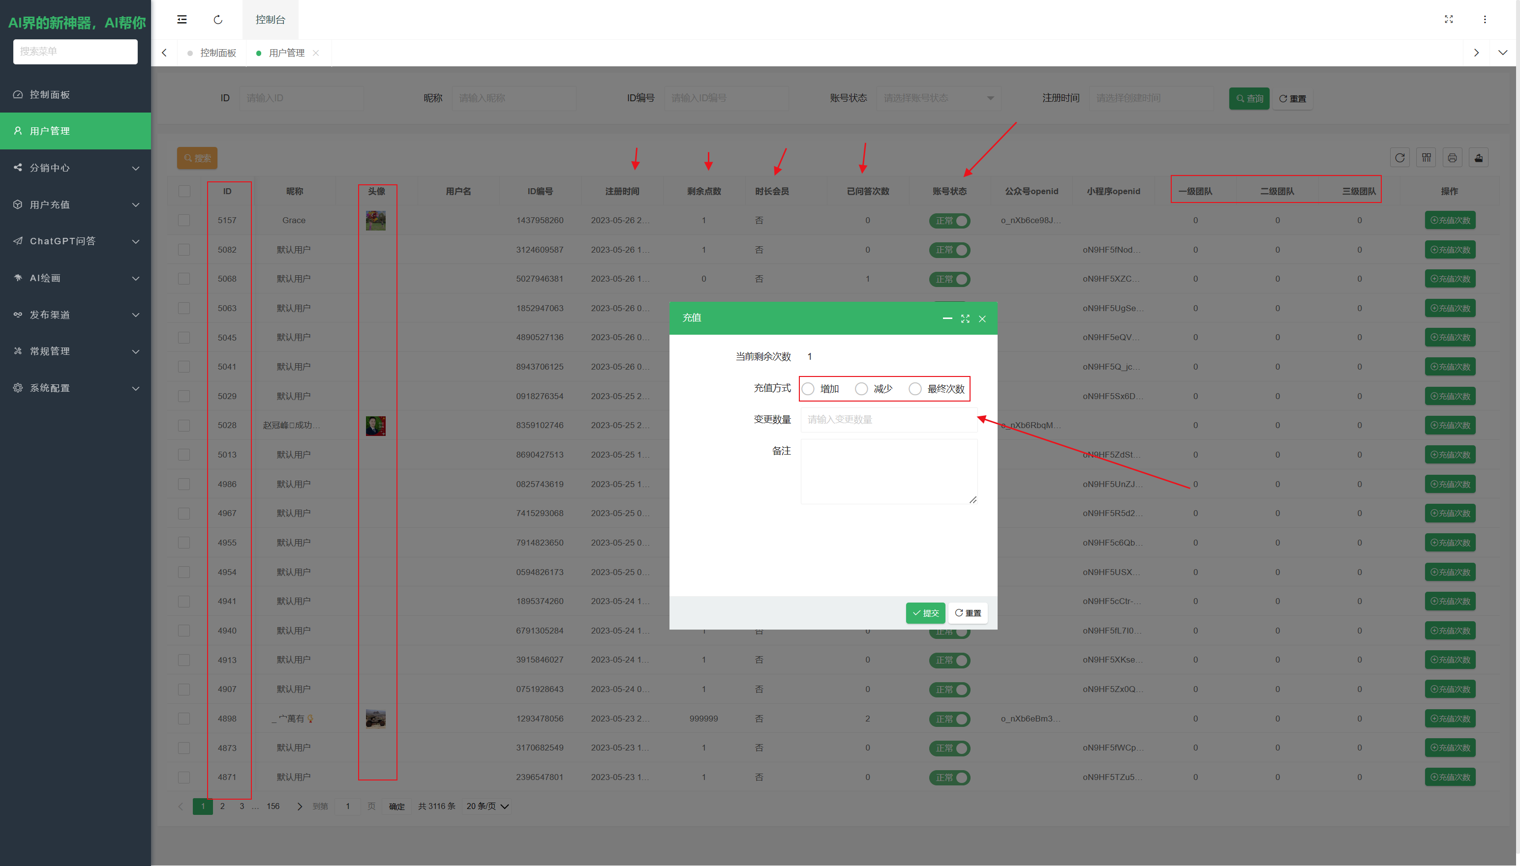Image resolution: width=1520 pixels, height=866 pixels.
Task: Focus the ID编号 filter input
Action: tap(727, 98)
